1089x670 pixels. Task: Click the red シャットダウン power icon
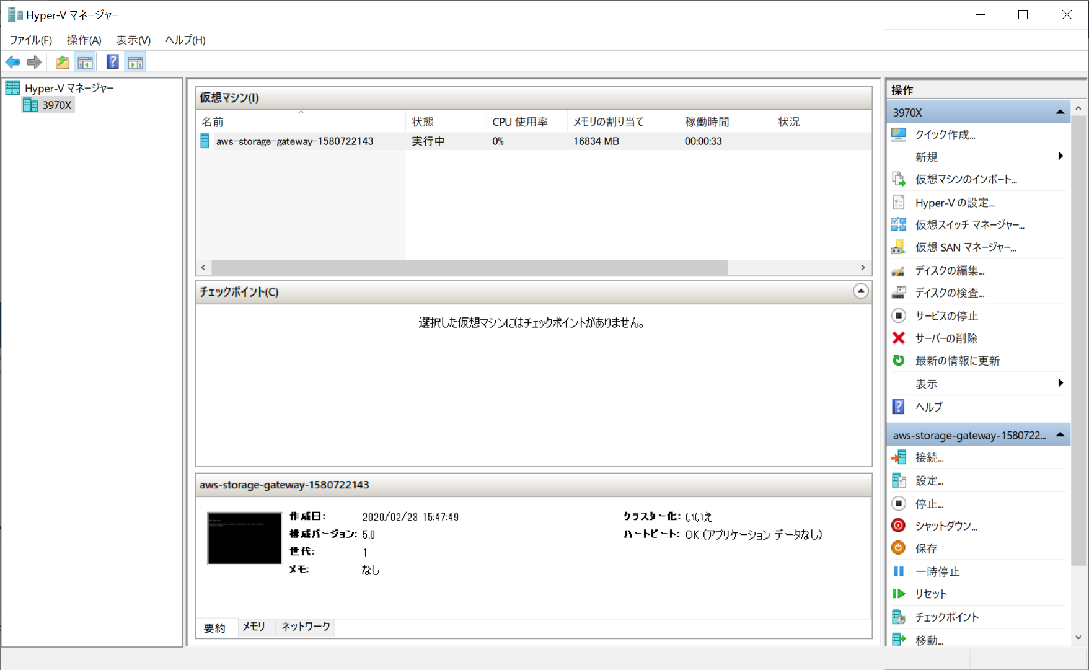(899, 526)
